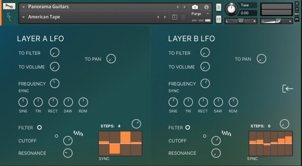The height and width of the screenshot is (166, 302).
Task: Click the instrument volume slider
Action: [x=276, y=21]
